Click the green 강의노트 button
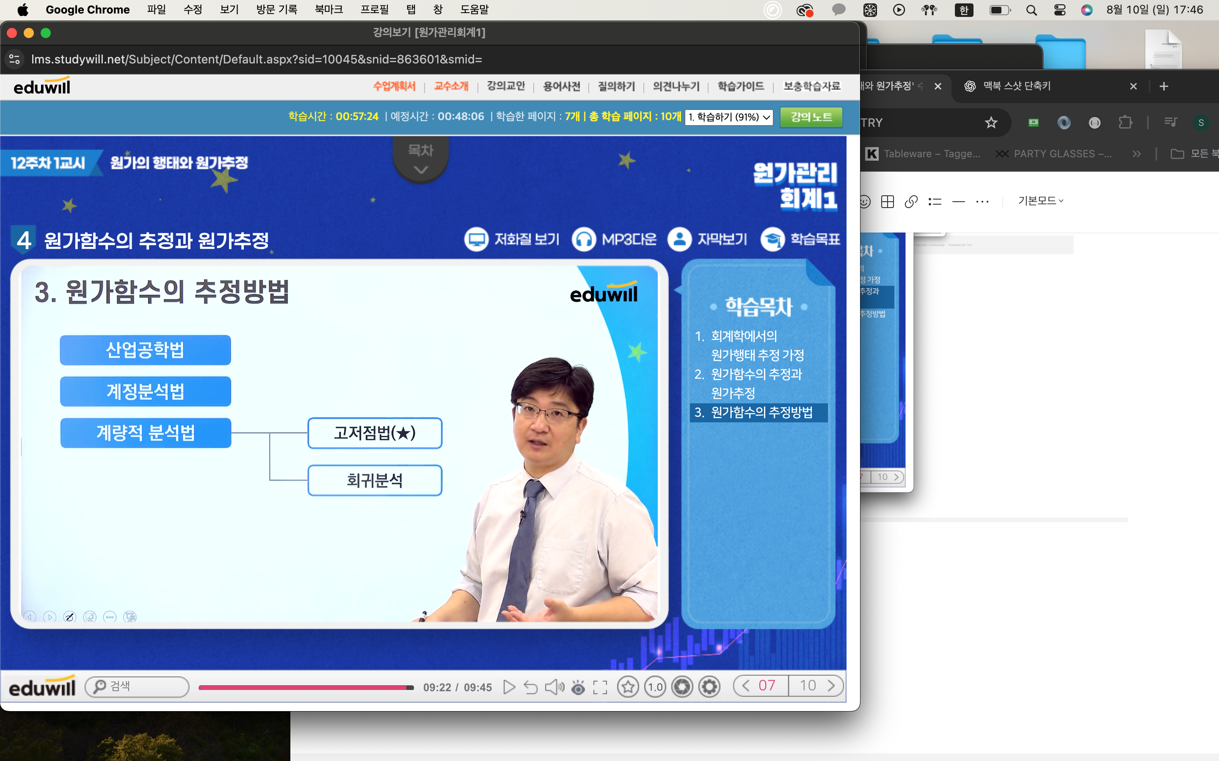The height and width of the screenshot is (761, 1219). click(811, 117)
